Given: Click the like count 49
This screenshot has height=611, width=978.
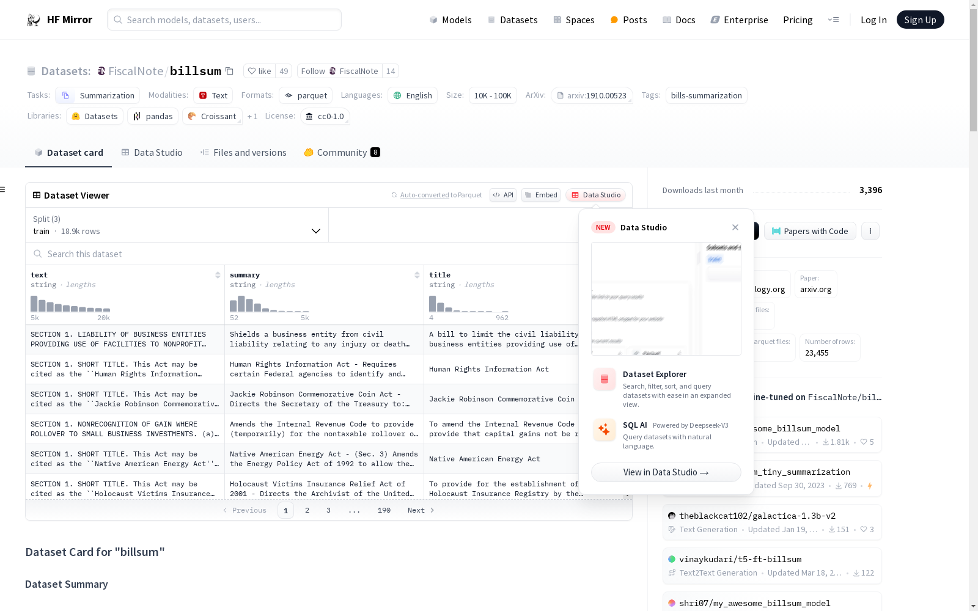Looking at the screenshot, I should (284, 71).
